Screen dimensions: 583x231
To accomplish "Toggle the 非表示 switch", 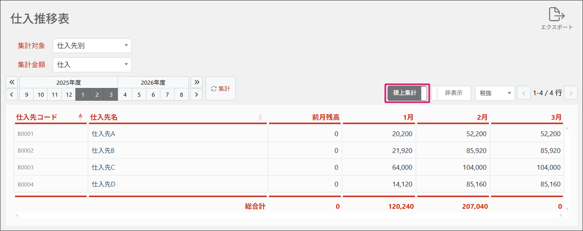I will tap(451, 93).
